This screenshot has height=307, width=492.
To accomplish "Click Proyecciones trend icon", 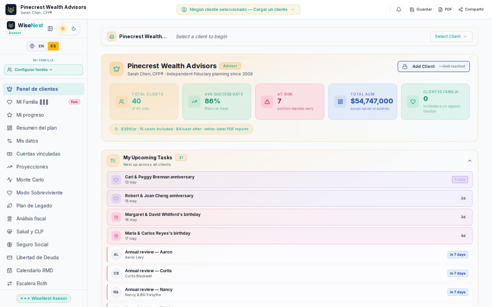I will [10, 167].
